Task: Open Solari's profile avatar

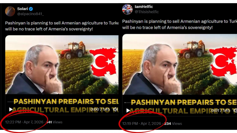Action: coord(10,11)
